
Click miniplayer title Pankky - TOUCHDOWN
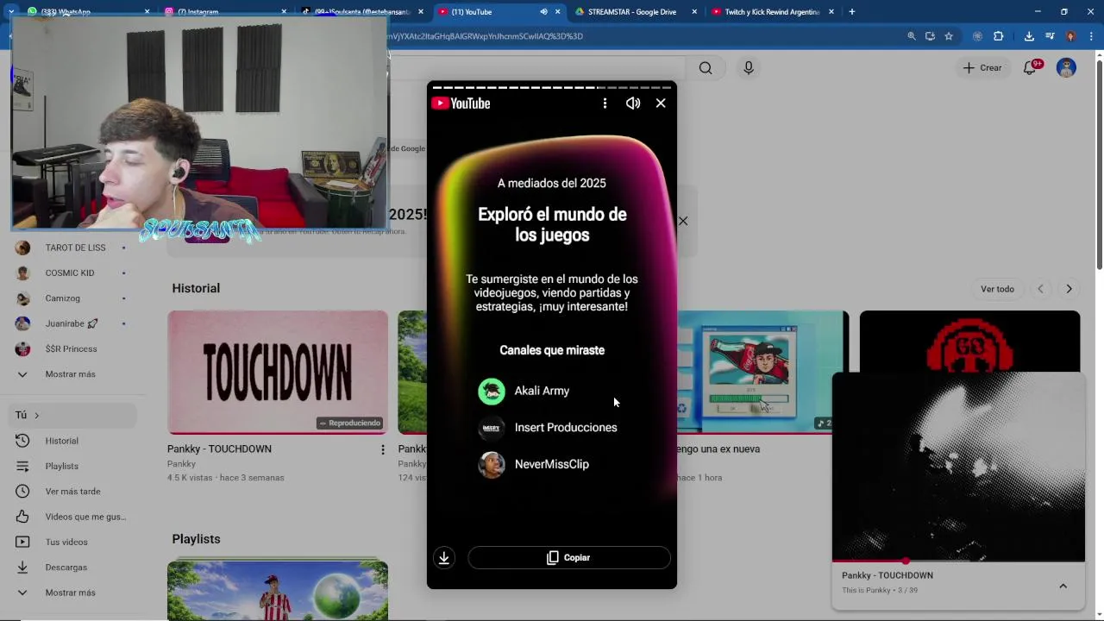(x=887, y=575)
